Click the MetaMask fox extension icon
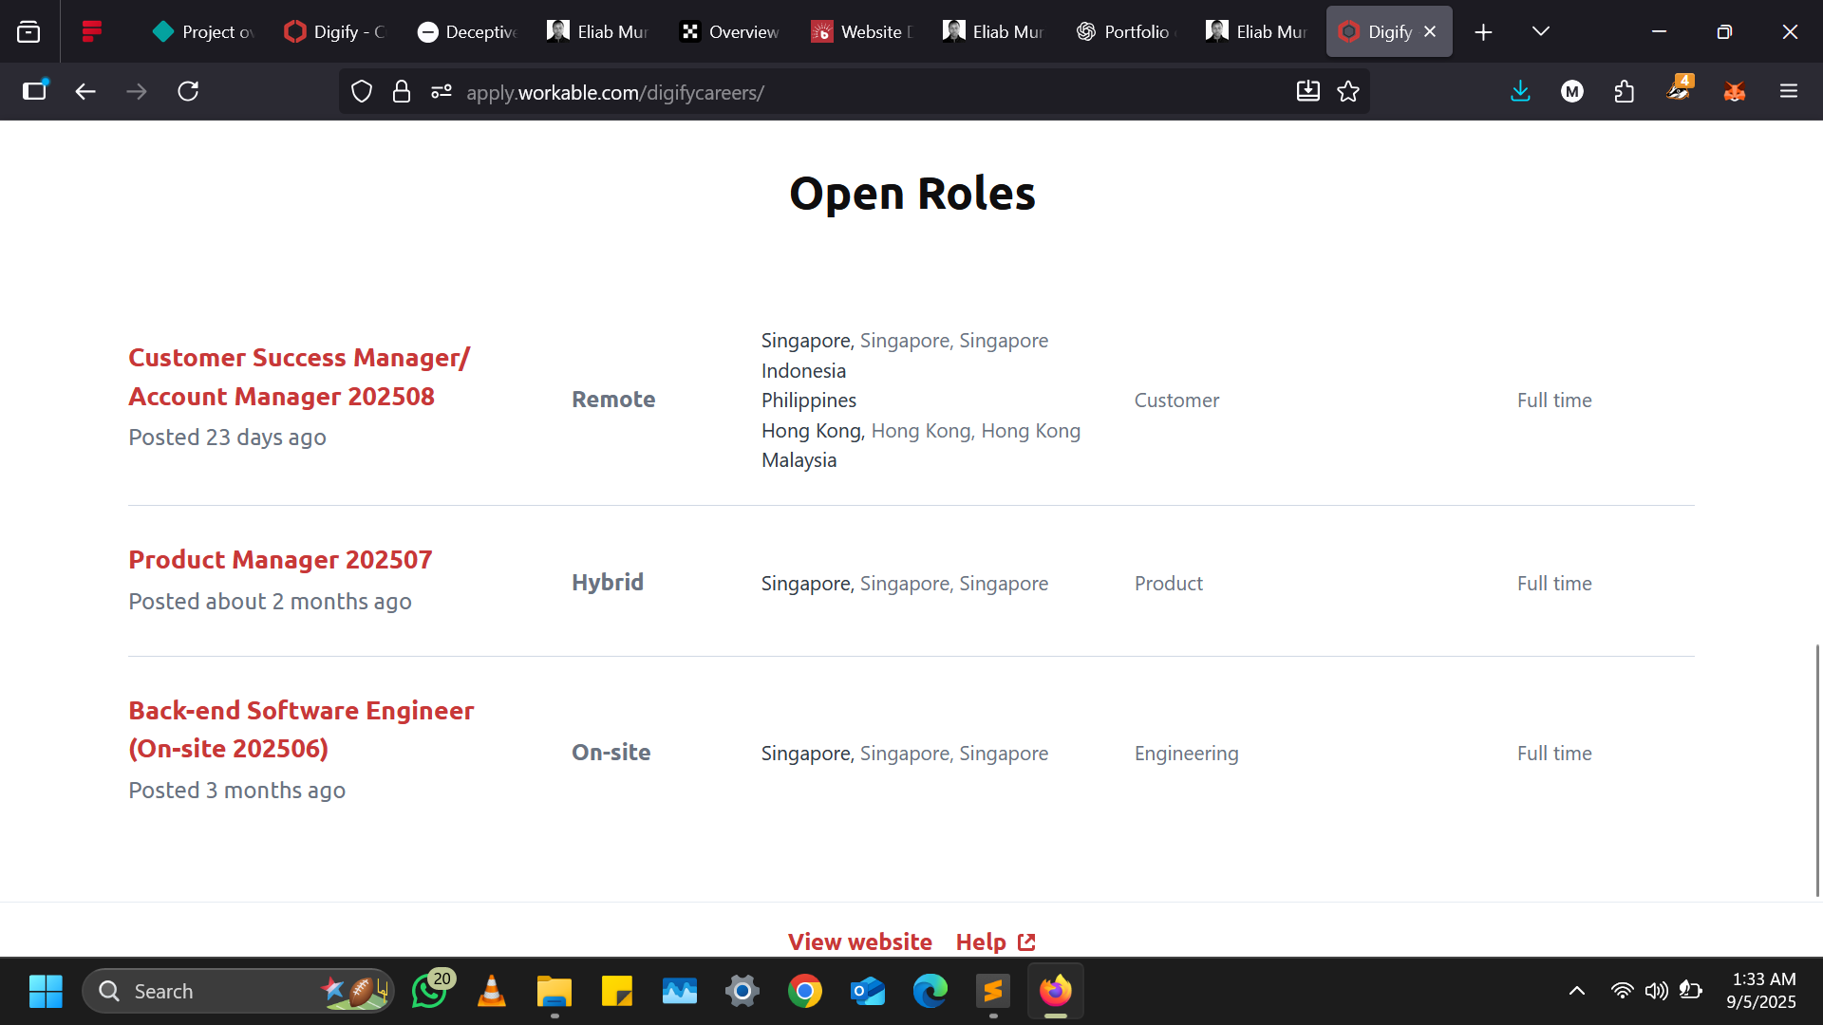Viewport: 1823px width, 1025px height. click(x=1735, y=91)
